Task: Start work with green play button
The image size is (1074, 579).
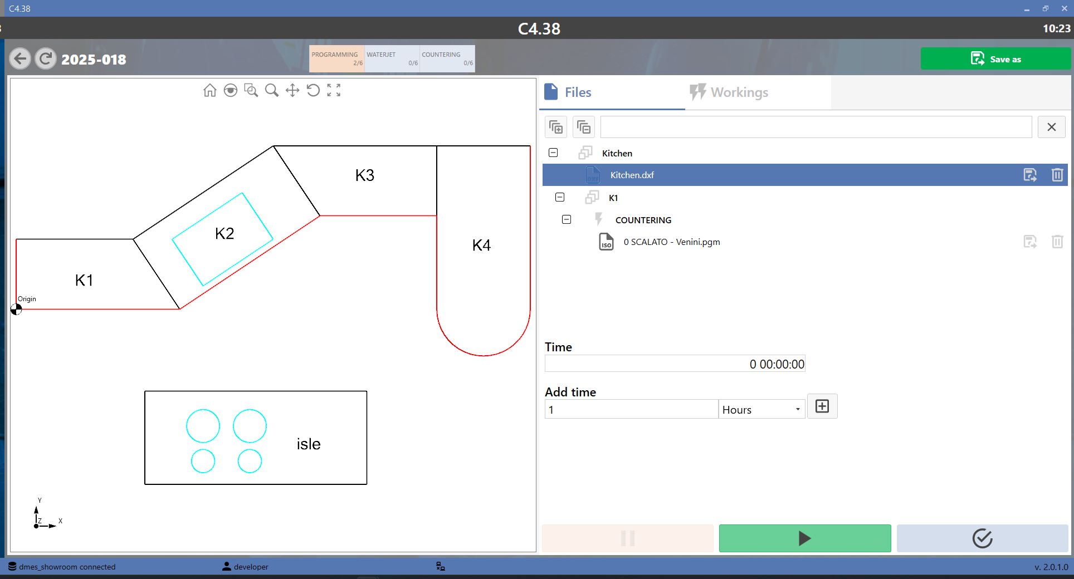Action: (x=805, y=538)
